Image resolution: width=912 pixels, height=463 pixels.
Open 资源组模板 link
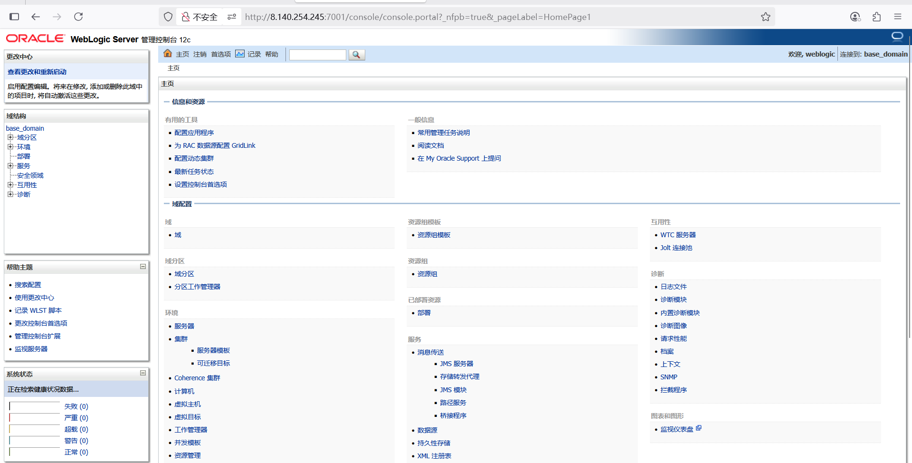[434, 235]
